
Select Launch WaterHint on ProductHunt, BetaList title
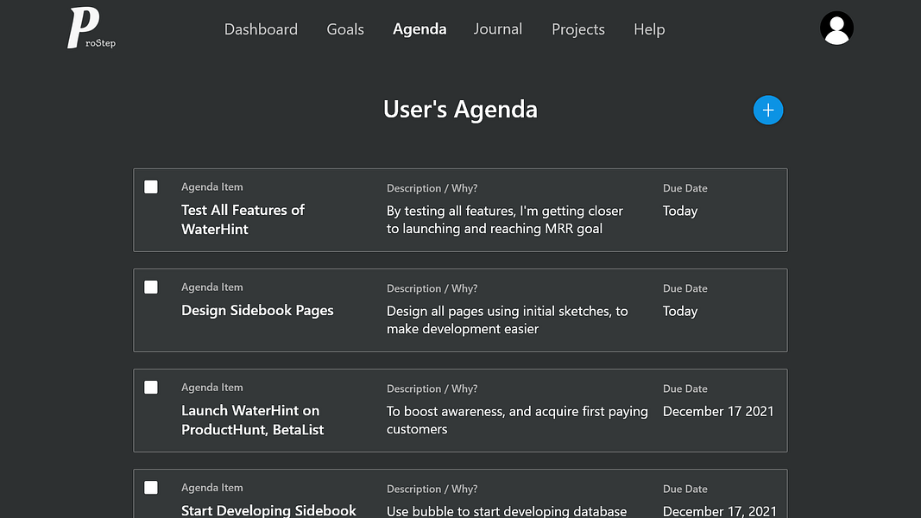coord(252,420)
